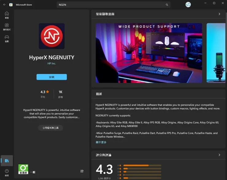Viewport: 227px width, 180px height.
Task: Click 顯示更多 to show more description
Action: click(x=101, y=142)
